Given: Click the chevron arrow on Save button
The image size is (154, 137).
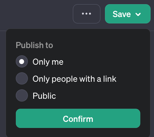Looking at the screenshot, I should [138, 14].
